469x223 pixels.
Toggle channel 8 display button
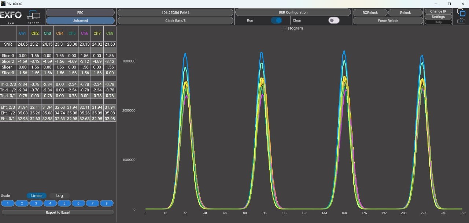point(107,203)
